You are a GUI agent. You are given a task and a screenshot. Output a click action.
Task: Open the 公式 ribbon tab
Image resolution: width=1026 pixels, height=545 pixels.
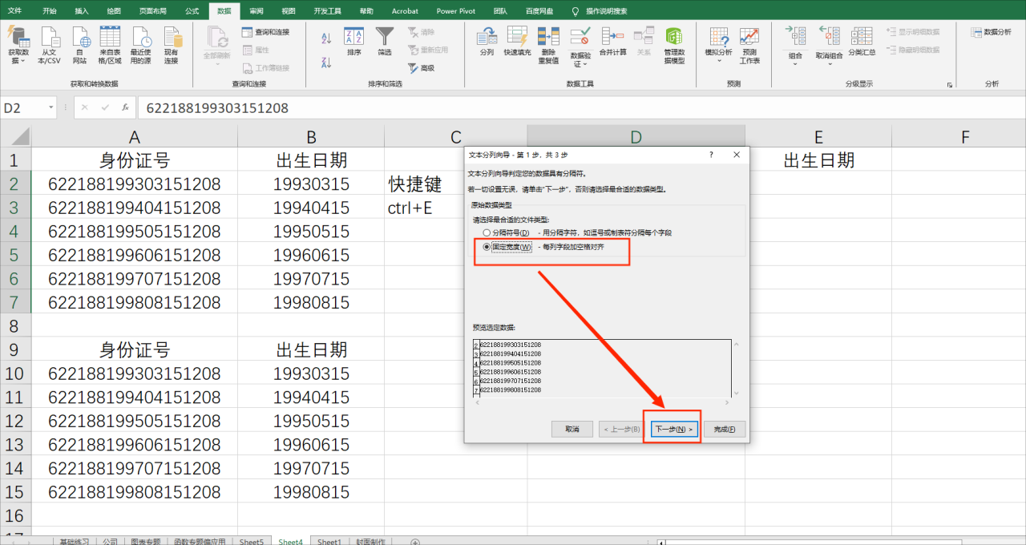(x=192, y=11)
